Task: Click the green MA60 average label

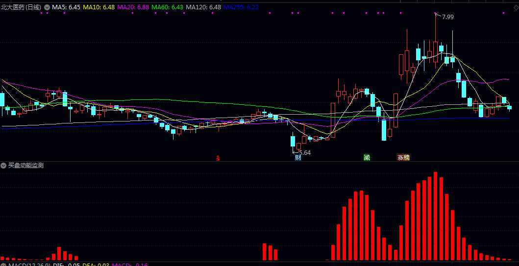Action: (x=167, y=7)
